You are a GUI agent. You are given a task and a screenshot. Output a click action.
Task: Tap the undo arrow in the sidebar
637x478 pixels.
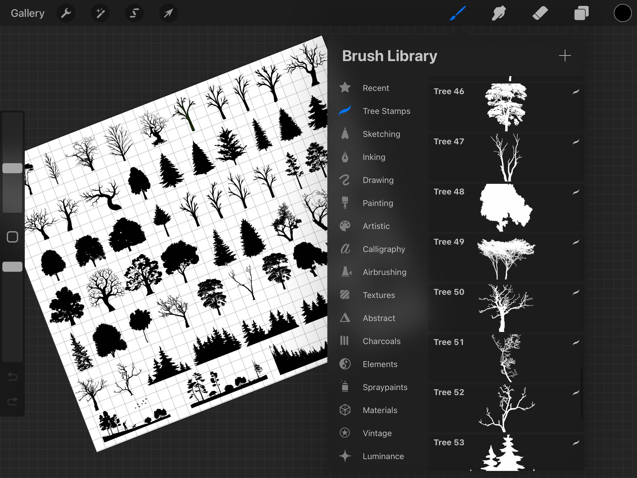coord(12,377)
